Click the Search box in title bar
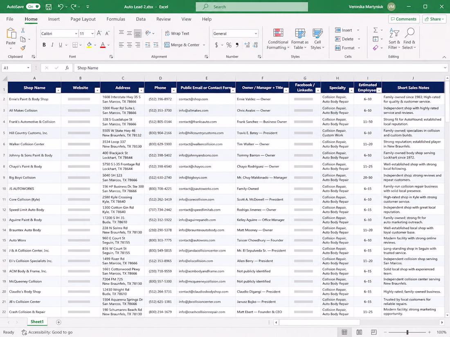Viewport: 450px width, 337px height. coord(252,7)
